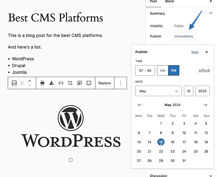This screenshot has width=217, height=177.
Task: Select PM for publish time
Action: (174, 71)
